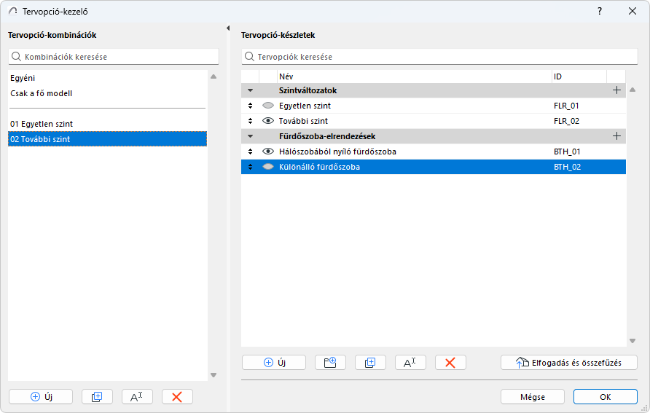Add option to Fürdőszoba-elrendezések with plus
Screen dimensions: 650x413
[616, 136]
